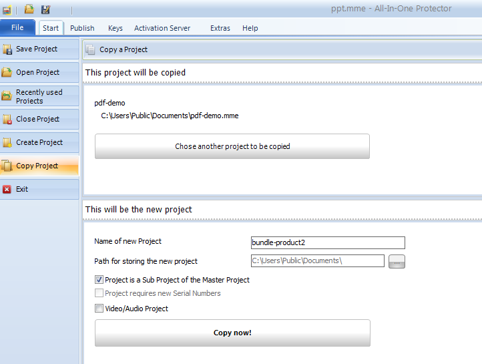Select Create Project in the sidebar

pos(39,143)
